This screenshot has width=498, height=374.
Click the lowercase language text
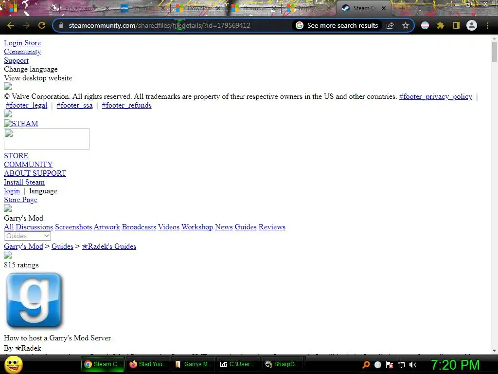click(x=43, y=191)
